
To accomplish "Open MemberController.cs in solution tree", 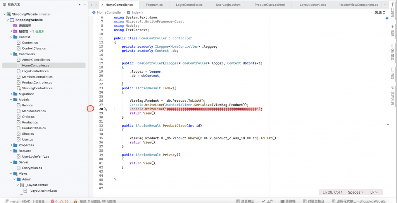I will (37, 77).
